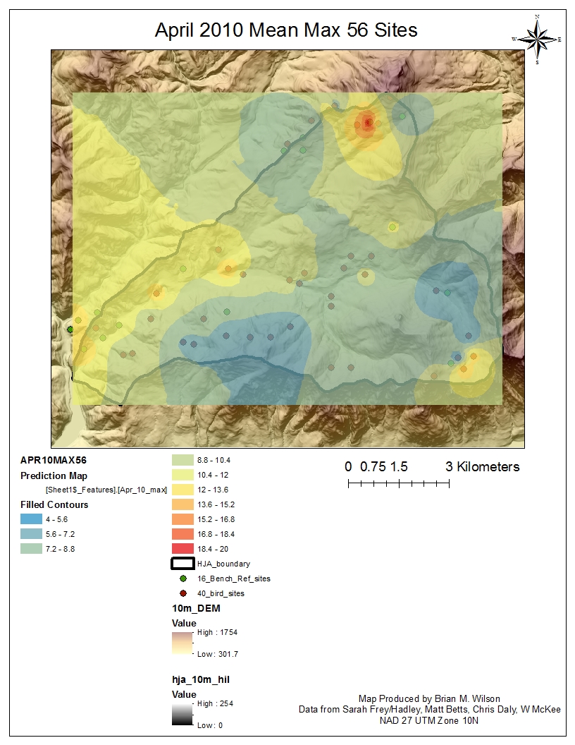Select the 8.8 - 10.4 legend swatch
The width and height of the screenshot is (575, 745).
pyautogui.click(x=183, y=460)
